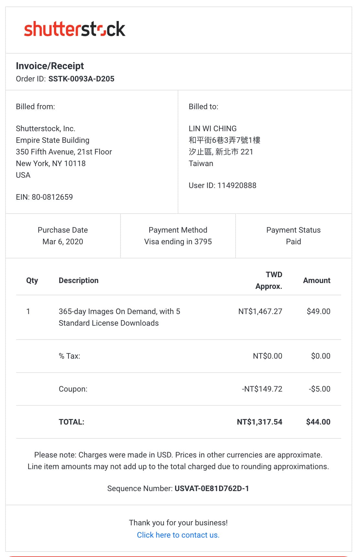Click the TWD Approx. column header
358x557 pixels.
coord(269,280)
